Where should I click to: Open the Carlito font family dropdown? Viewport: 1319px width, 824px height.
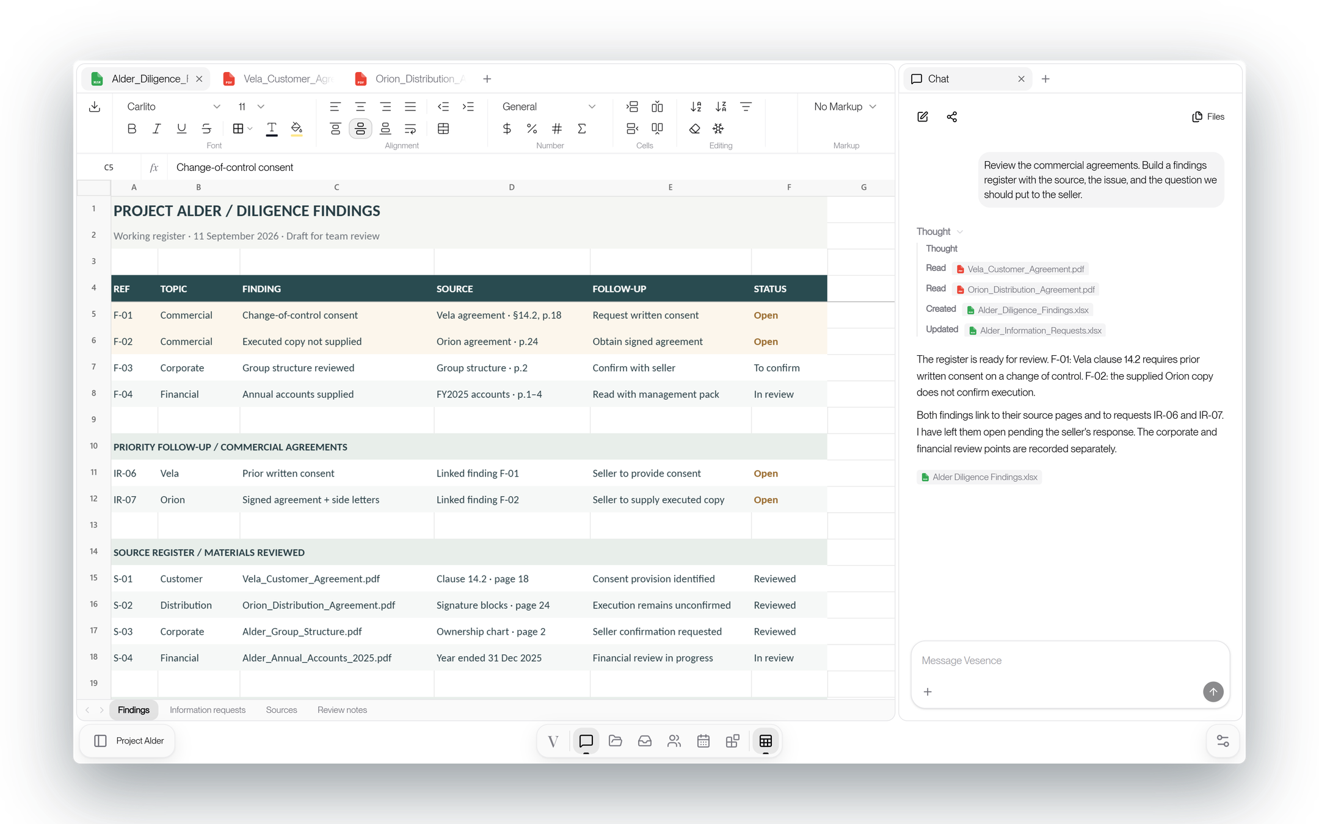click(173, 106)
